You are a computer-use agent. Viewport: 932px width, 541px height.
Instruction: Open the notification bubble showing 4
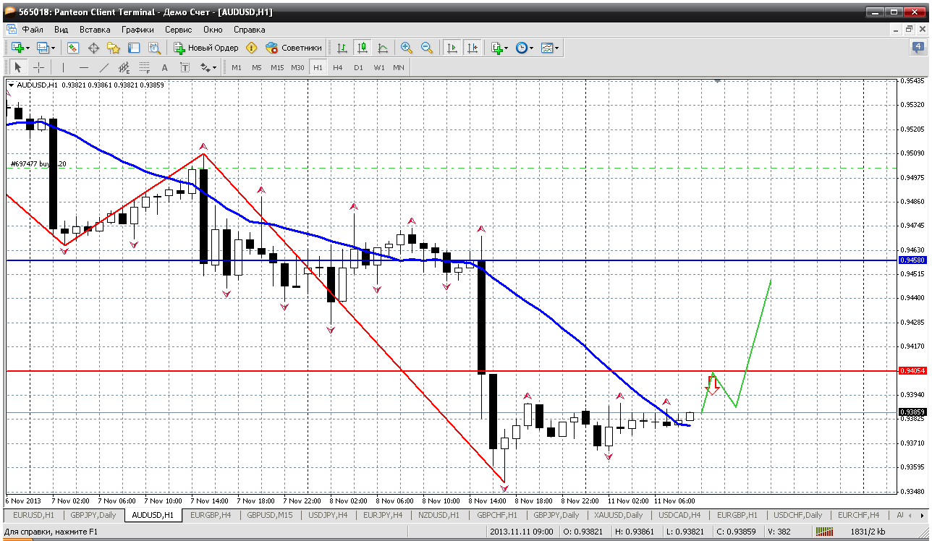click(x=919, y=48)
